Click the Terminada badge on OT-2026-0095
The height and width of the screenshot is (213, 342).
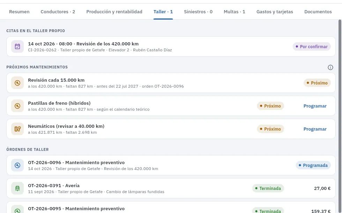(x=268, y=211)
